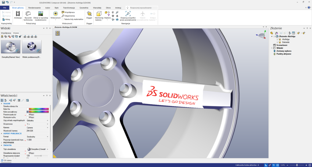
Task: Select the Domyślny named view thumbnail
Action: [x=11, y=46]
